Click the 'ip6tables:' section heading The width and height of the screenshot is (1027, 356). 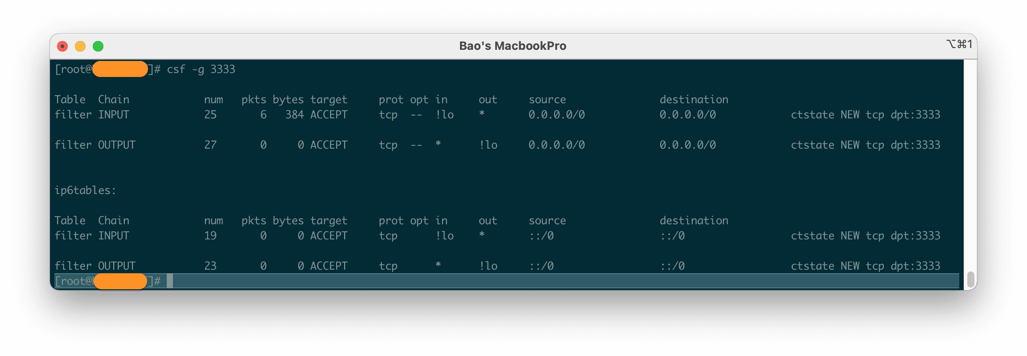(85, 190)
